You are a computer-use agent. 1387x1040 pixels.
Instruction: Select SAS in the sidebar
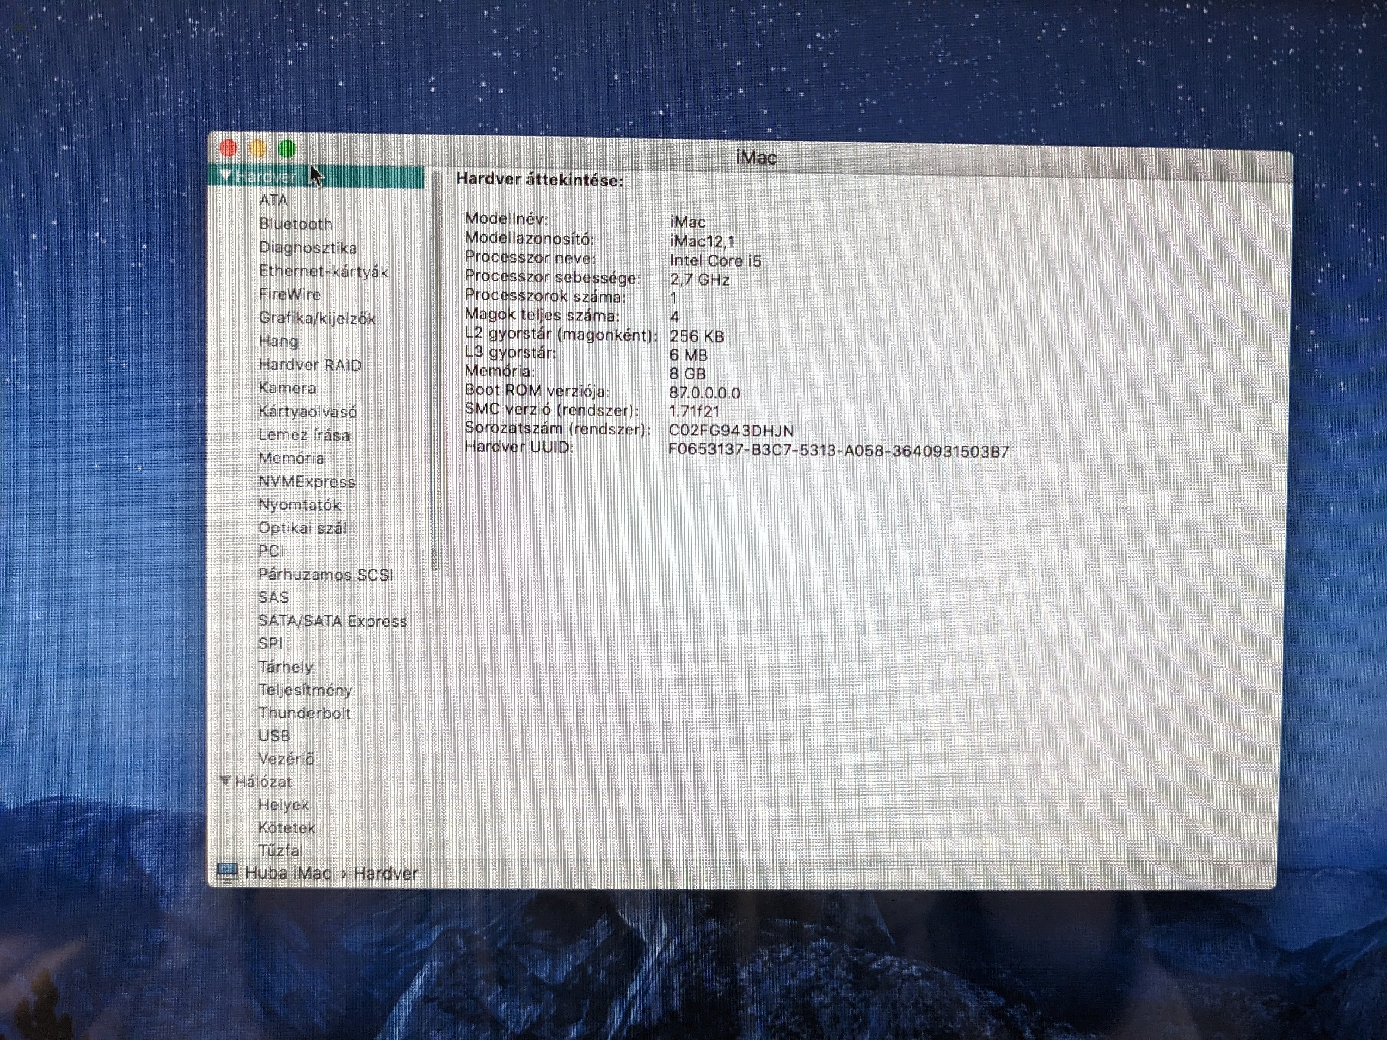[x=273, y=597]
